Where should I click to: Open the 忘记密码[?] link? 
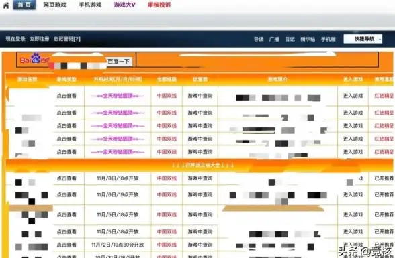(67, 39)
